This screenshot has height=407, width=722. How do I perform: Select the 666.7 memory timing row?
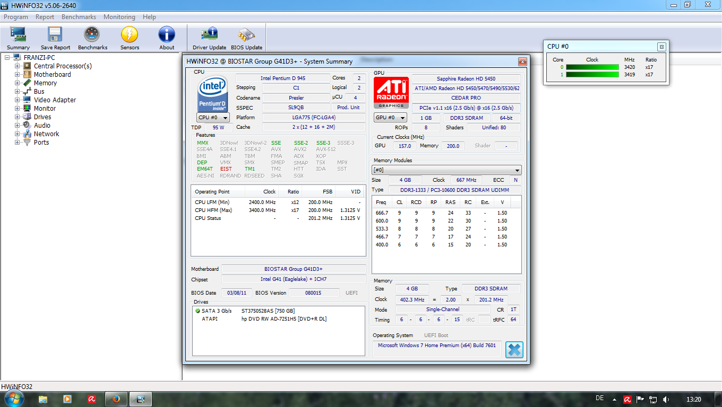pyautogui.click(x=446, y=213)
